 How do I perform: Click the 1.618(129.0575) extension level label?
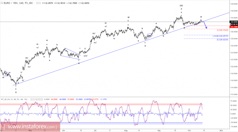220,36
